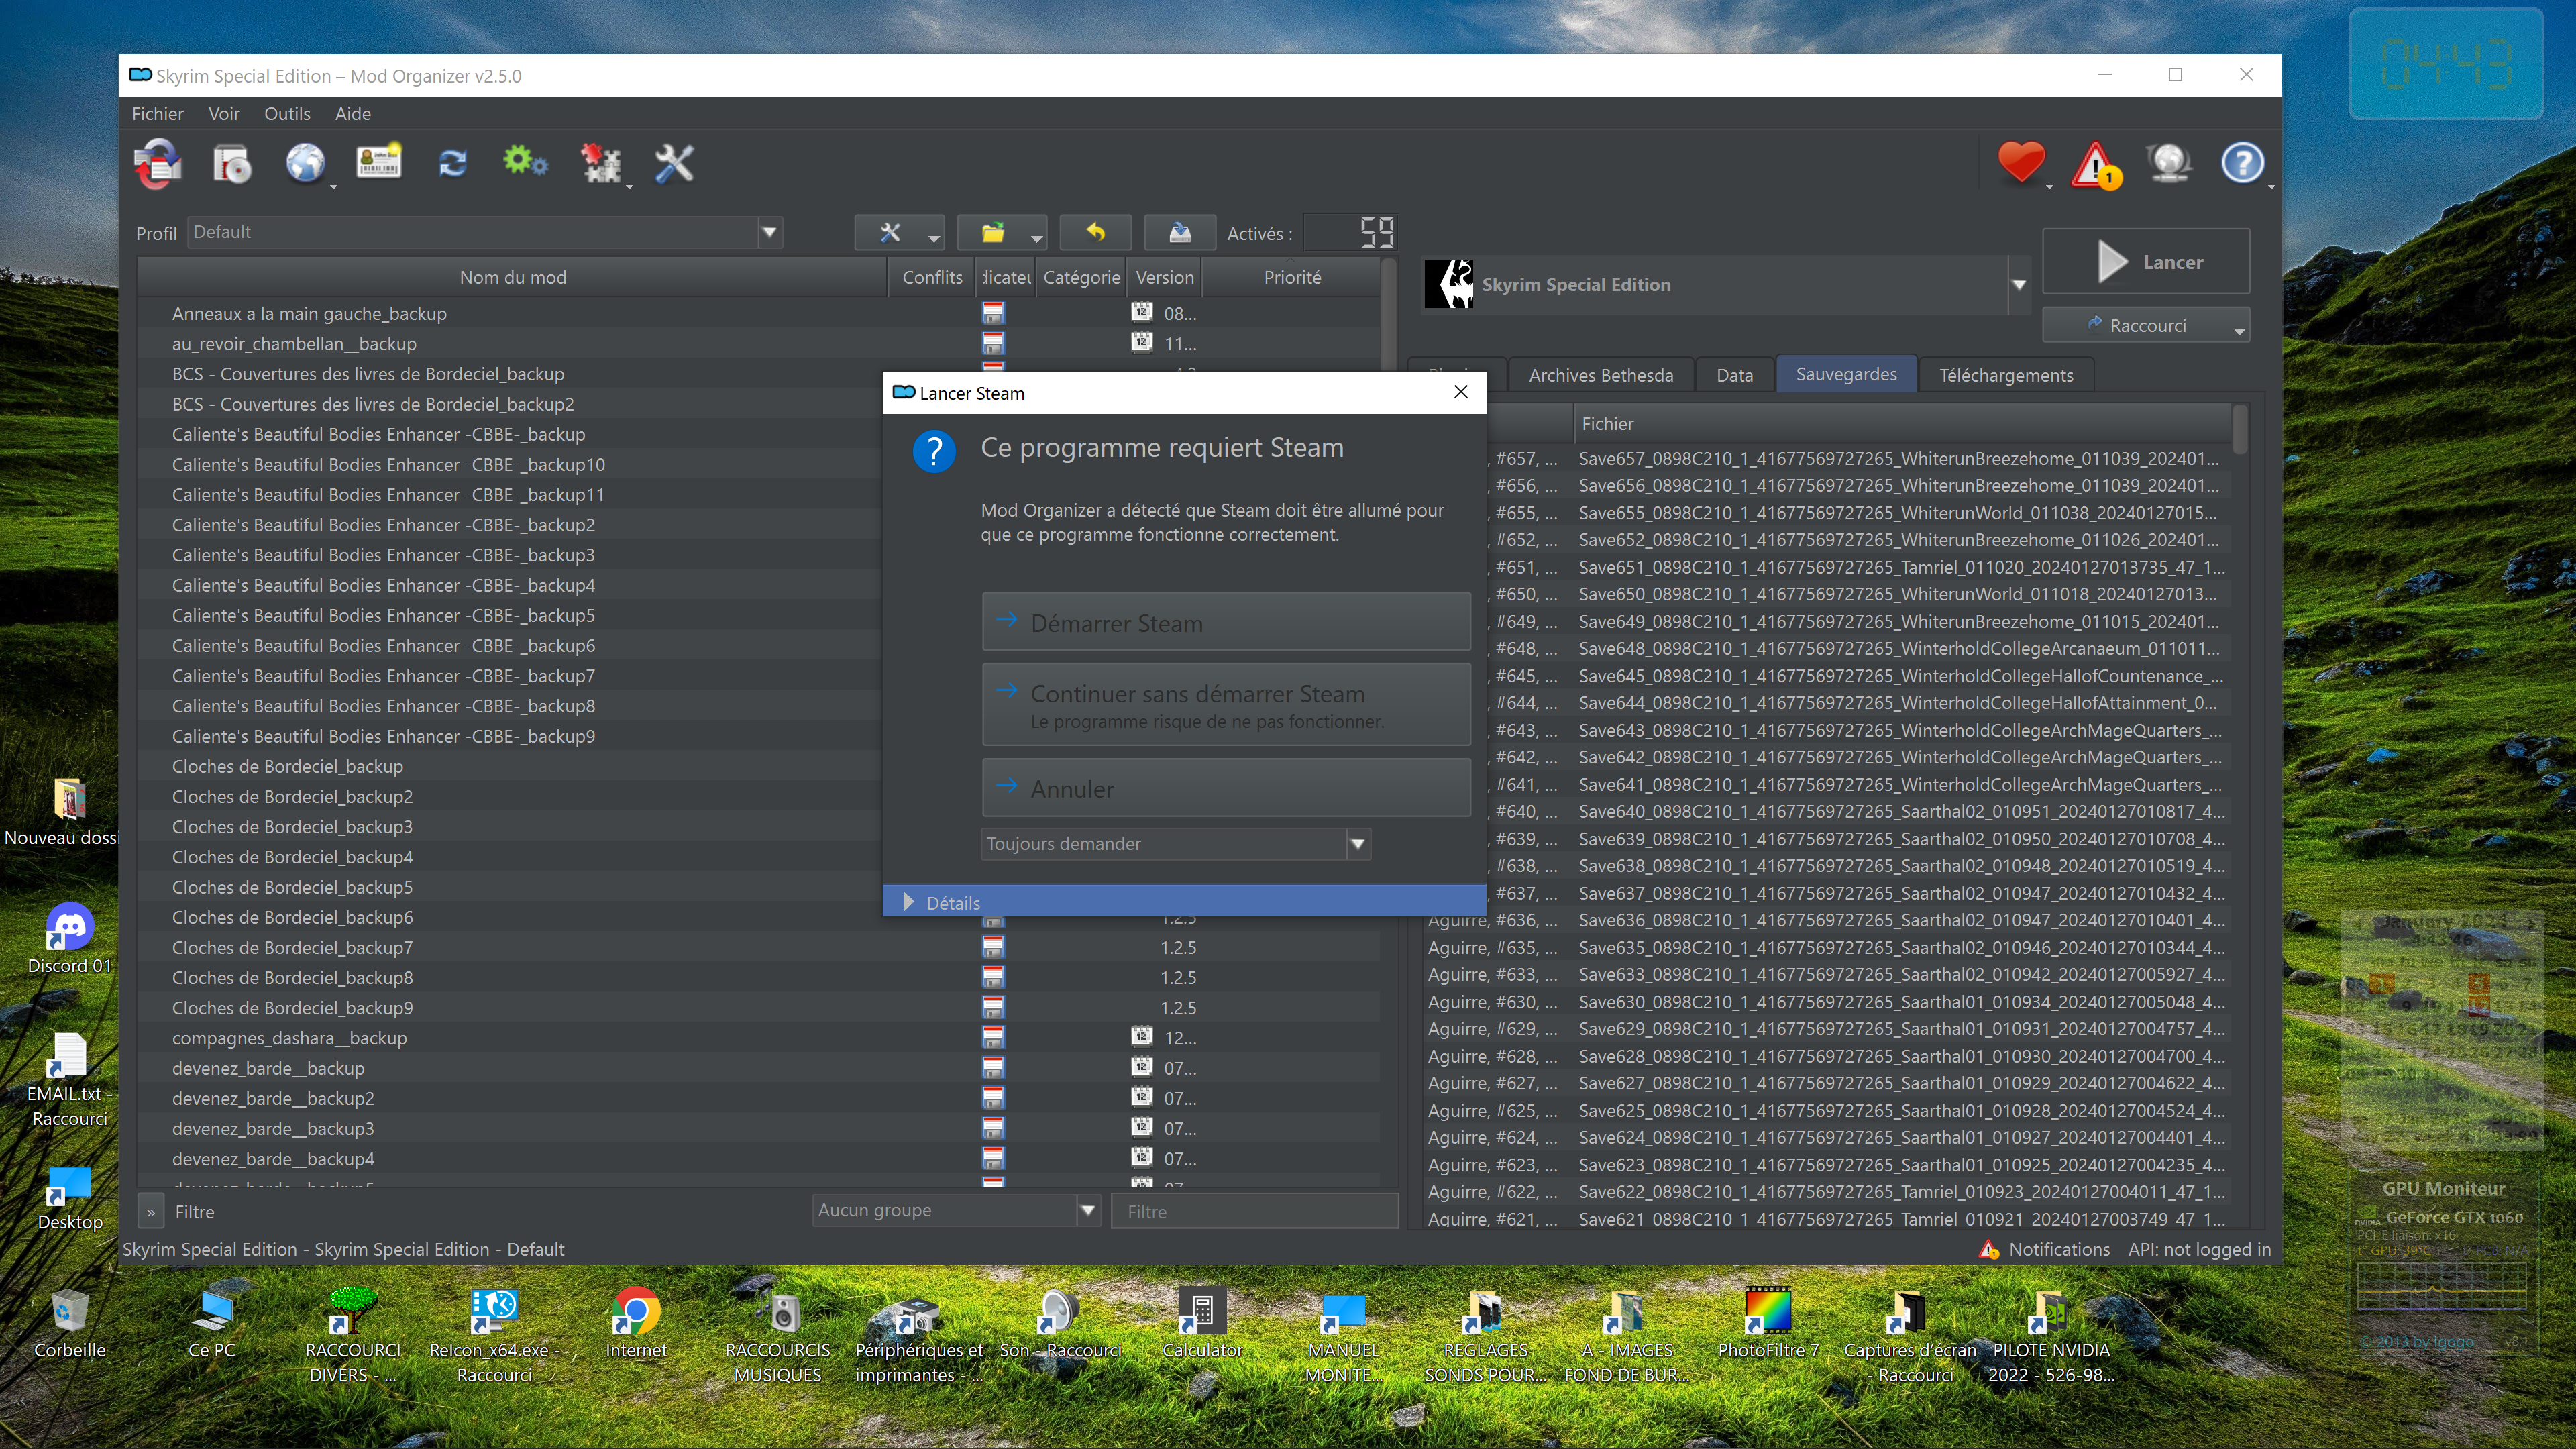Open the PhotoFiltre 7 desktop icon
The height and width of the screenshot is (1449, 2576).
(1767, 1323)
